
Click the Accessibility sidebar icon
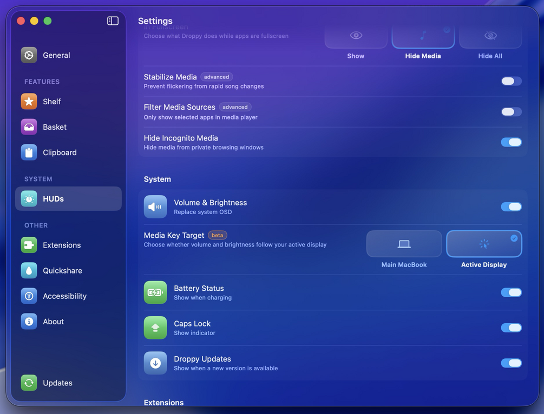(29, 296)
